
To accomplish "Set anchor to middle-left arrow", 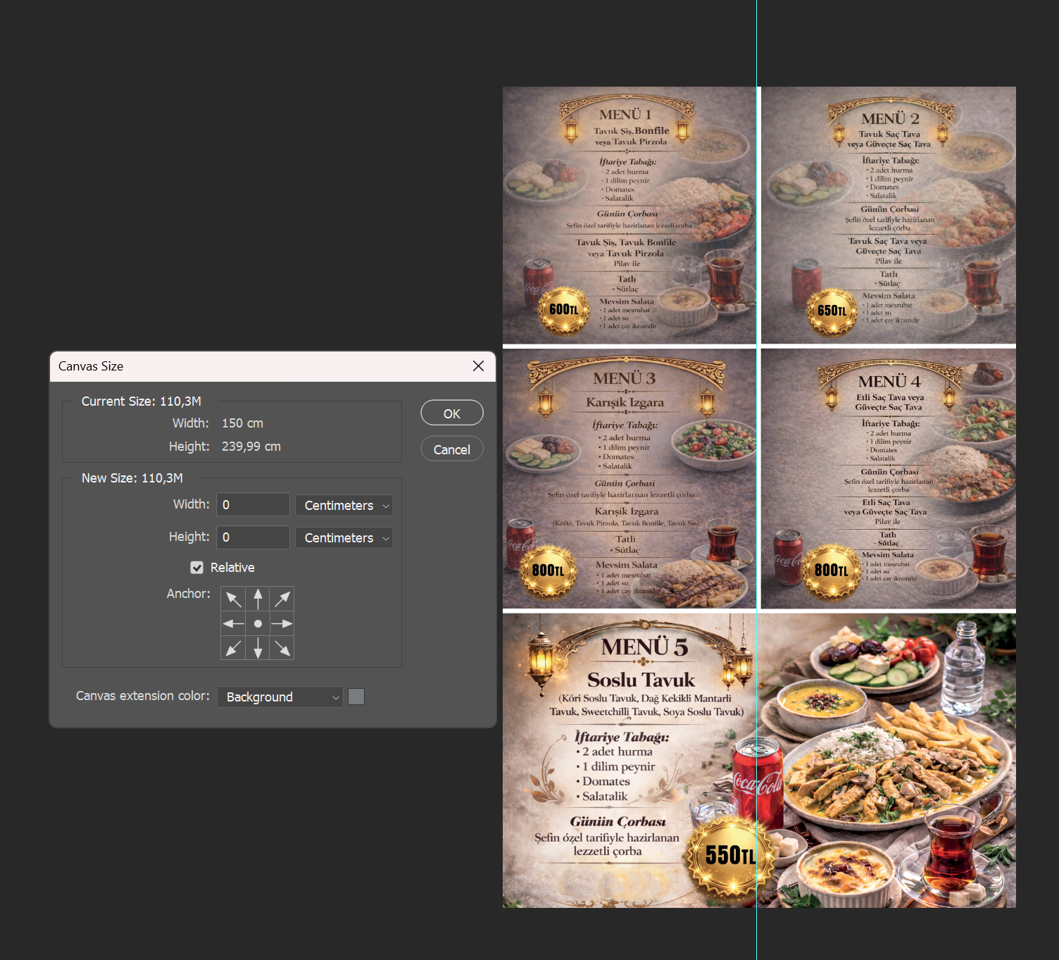I will 233,624.
